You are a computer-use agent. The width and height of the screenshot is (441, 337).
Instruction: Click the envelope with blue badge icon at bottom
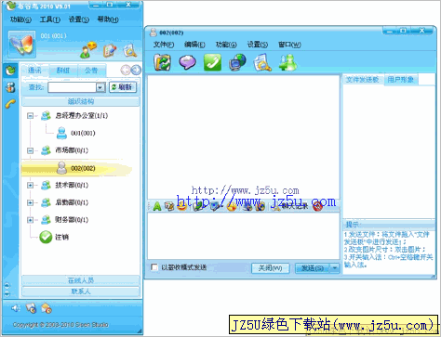pos(31,308)
